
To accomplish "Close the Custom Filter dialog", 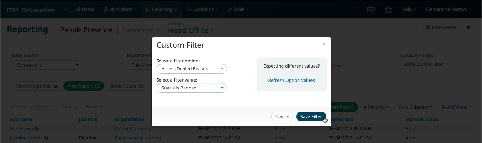I will [324, 44].
